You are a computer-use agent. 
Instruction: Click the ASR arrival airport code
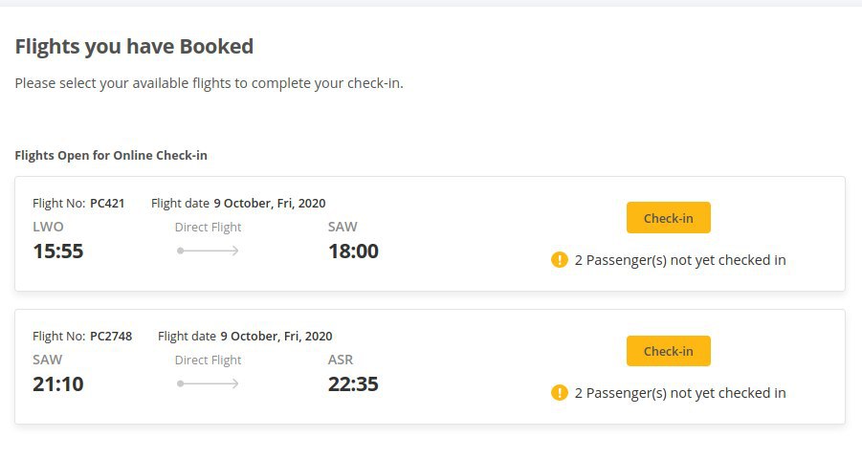coord(341,360)
